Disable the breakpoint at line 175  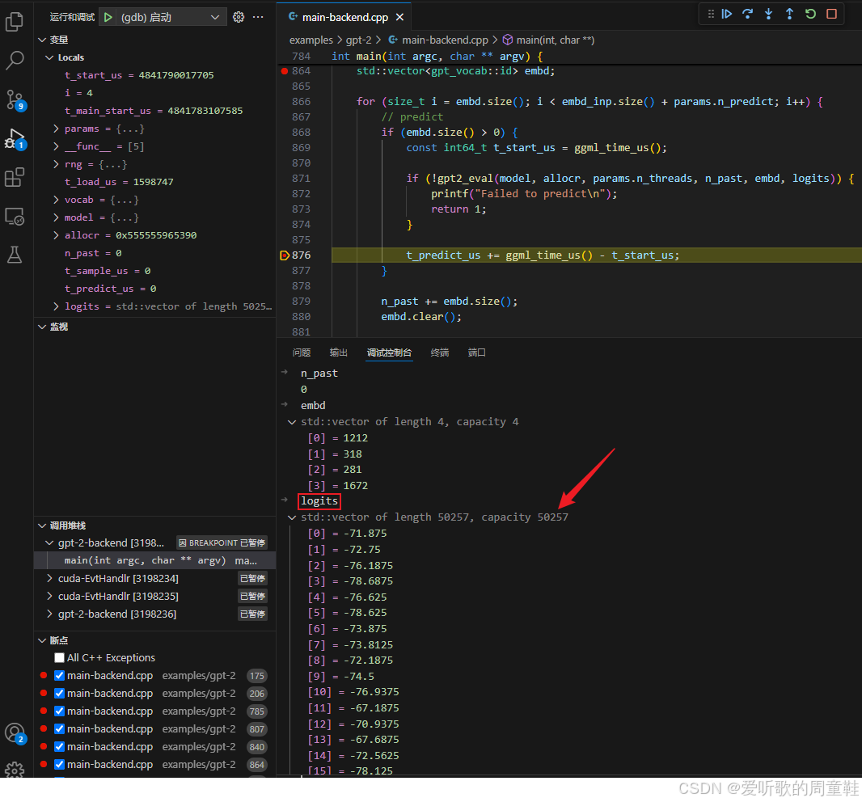[x=59, y=676]
